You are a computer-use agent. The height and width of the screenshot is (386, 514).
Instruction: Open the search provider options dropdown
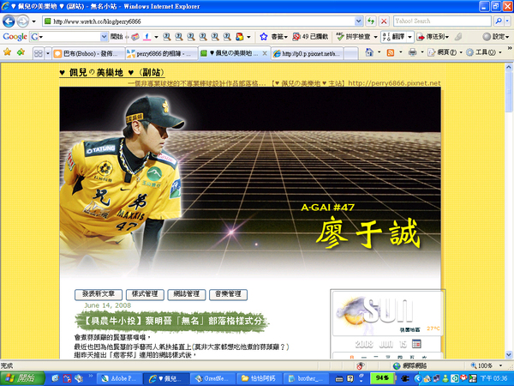[507, 21]
